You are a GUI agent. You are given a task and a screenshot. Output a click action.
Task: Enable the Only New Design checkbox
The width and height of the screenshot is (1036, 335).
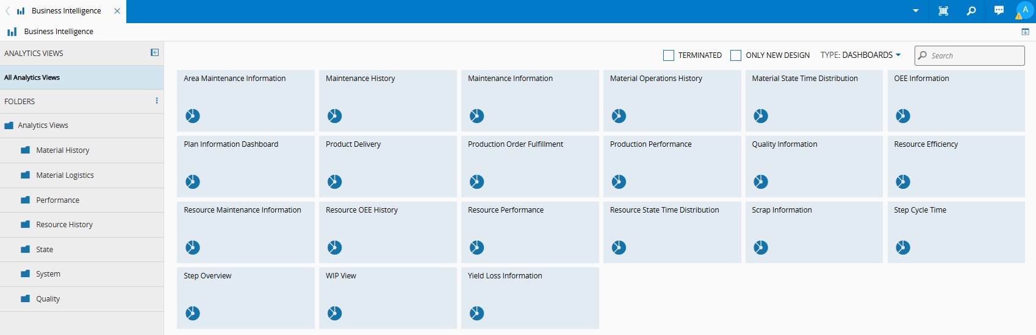tap(736, 55)
